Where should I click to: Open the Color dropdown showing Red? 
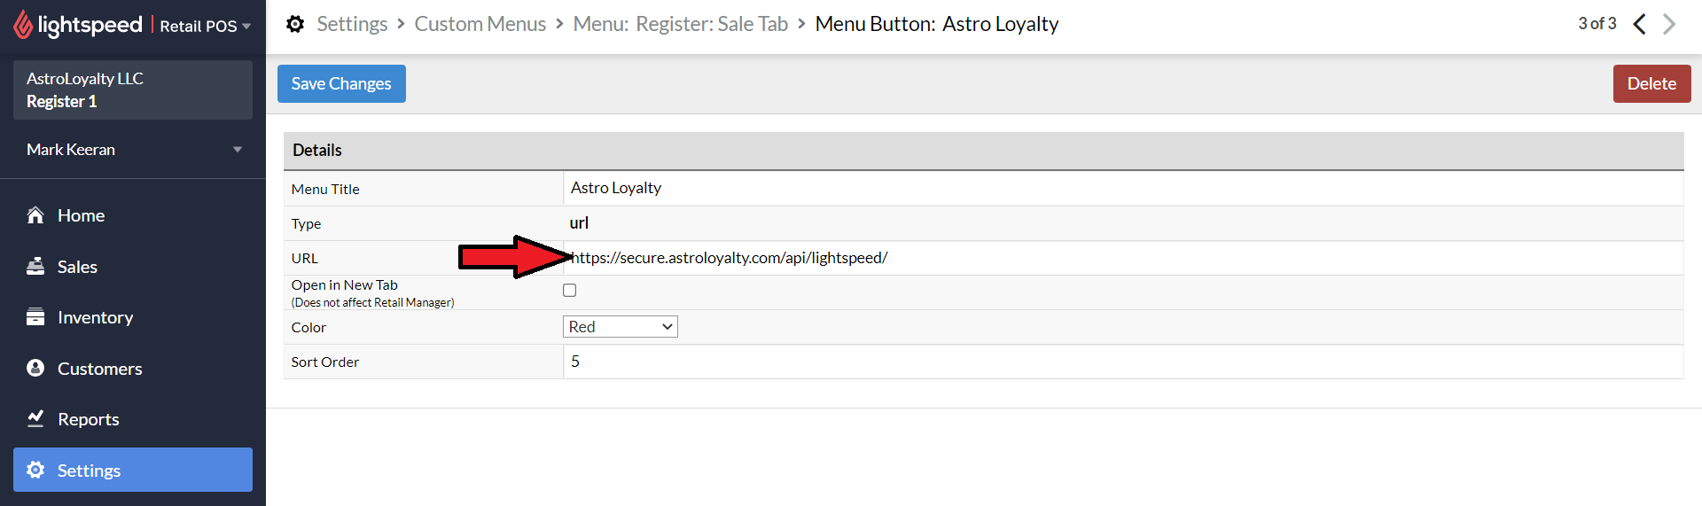click(x=621, y=327)
